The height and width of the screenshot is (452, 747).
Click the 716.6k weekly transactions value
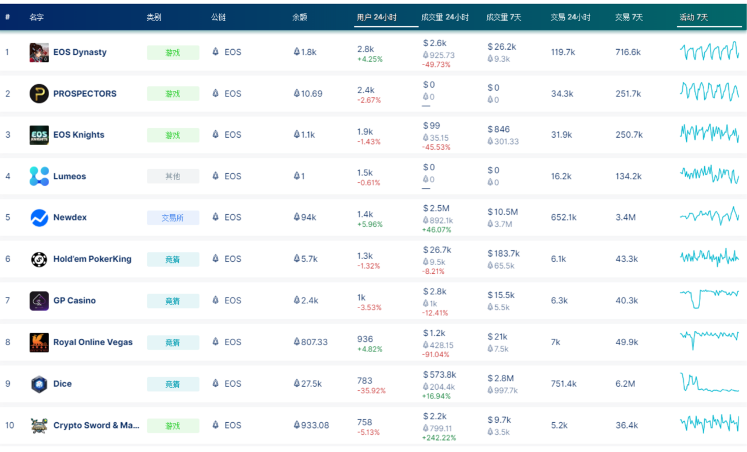point(628,52)
